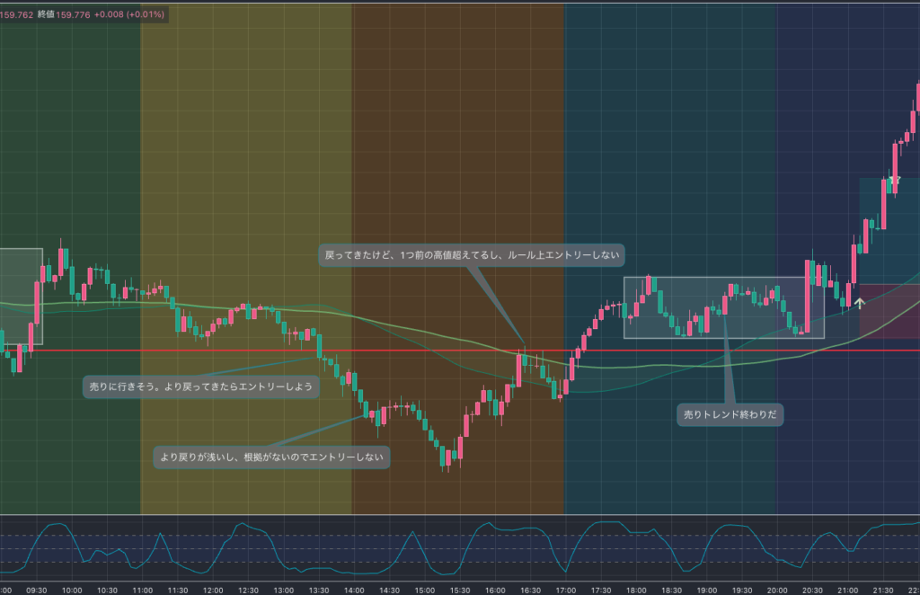Click the 17:00 label on the time axis

565,590
